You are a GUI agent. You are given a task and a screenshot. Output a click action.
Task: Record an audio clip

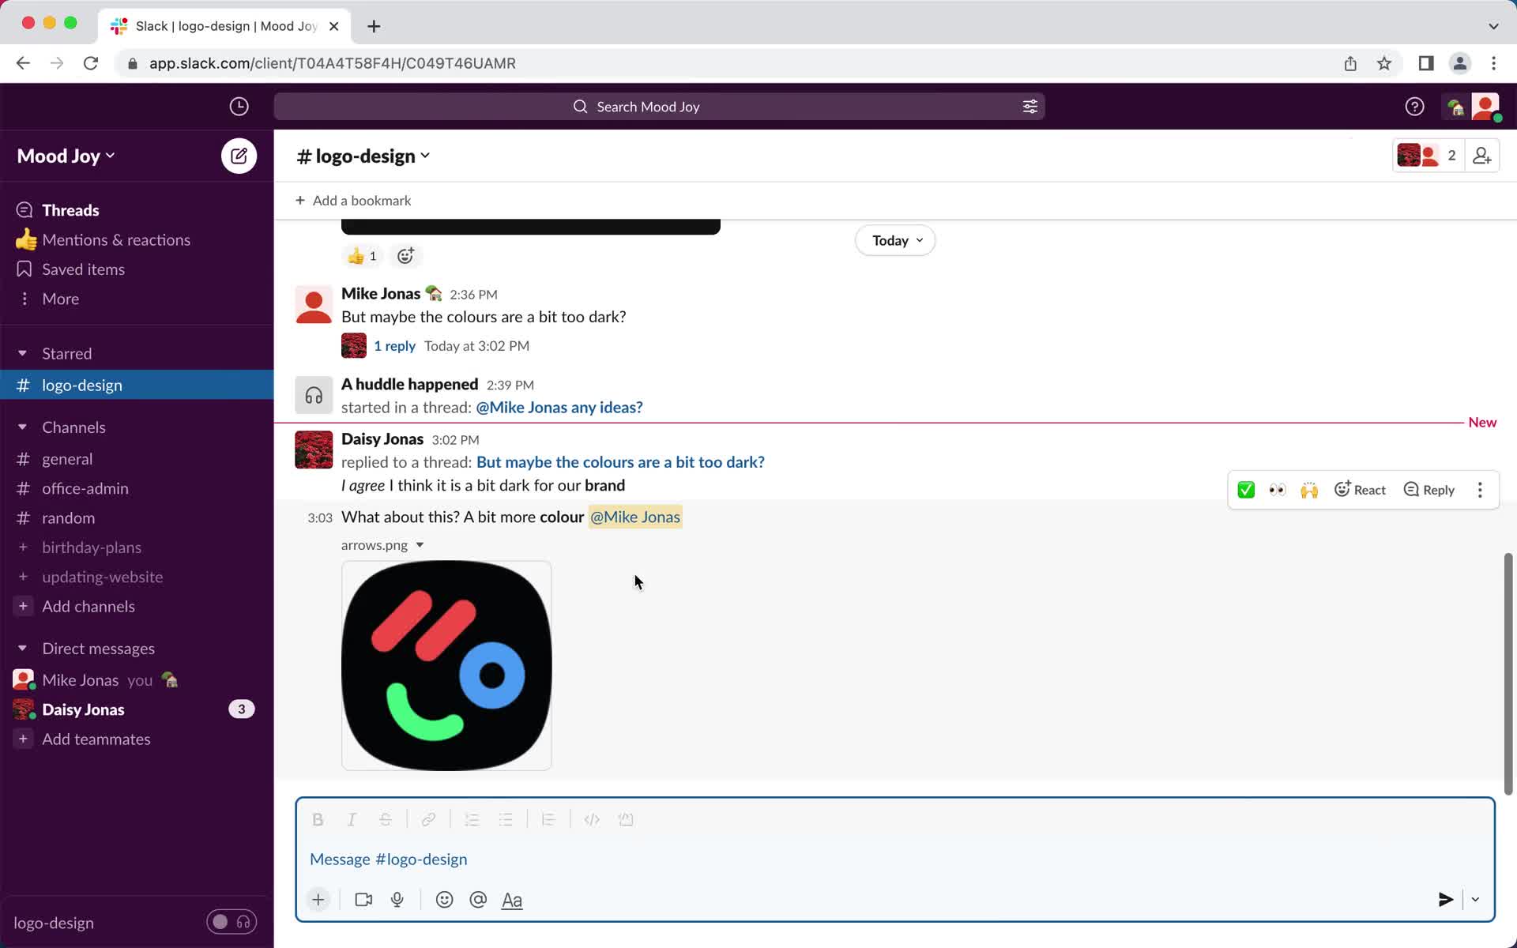[x=397, y=899]
